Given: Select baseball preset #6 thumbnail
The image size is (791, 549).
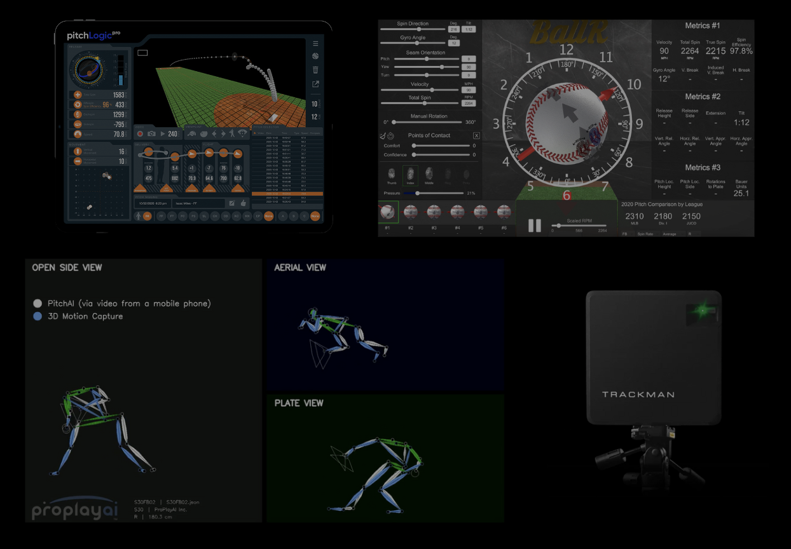Looking at the screenshot, I should coord(504,212).
